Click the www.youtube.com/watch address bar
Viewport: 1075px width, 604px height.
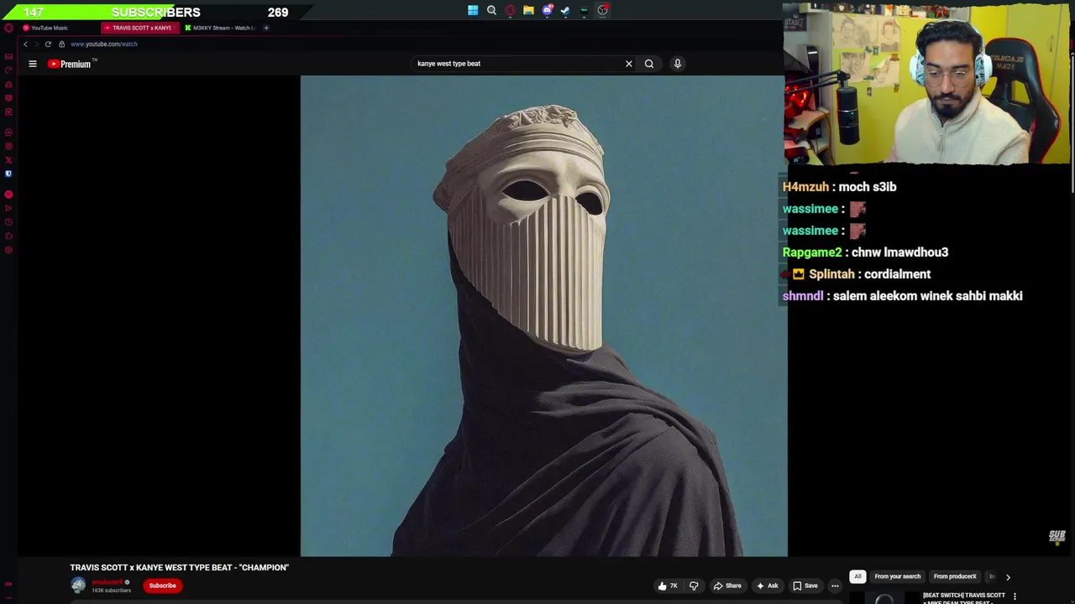point(103,44)
